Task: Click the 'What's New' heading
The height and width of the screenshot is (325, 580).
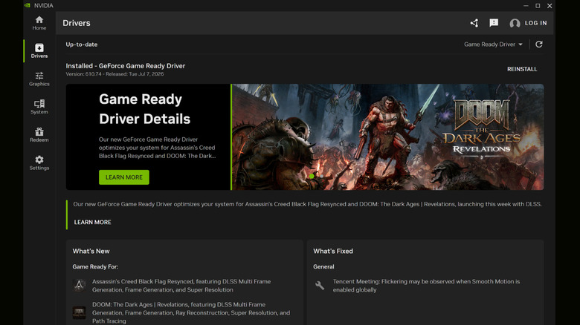Action: pyautogui.click(x=91, y=251)
